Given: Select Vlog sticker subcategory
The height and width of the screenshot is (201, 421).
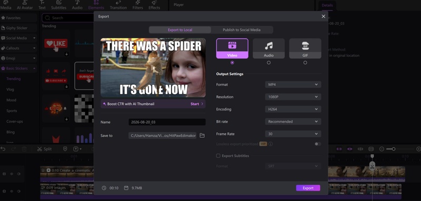Looking at the screenshot, I should (x=10, y=89).
